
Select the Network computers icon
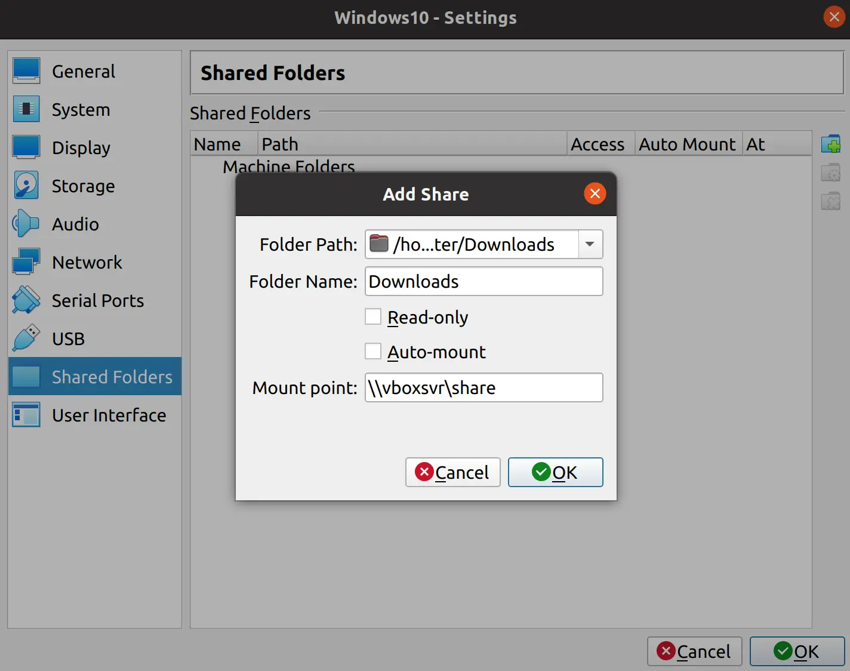click(x=26, y=262)
